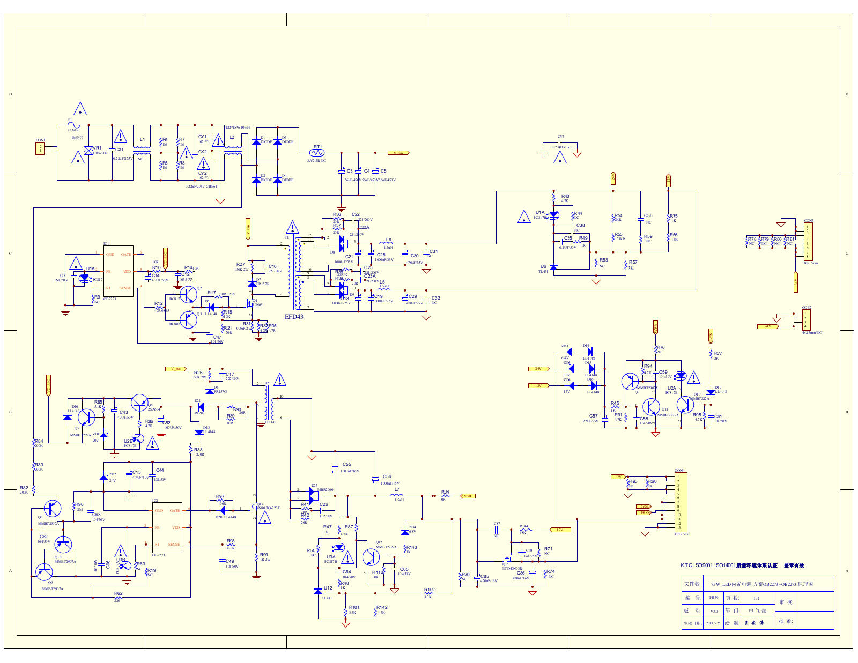Select transistor Q12 MMBT2222A

[371, 557]
